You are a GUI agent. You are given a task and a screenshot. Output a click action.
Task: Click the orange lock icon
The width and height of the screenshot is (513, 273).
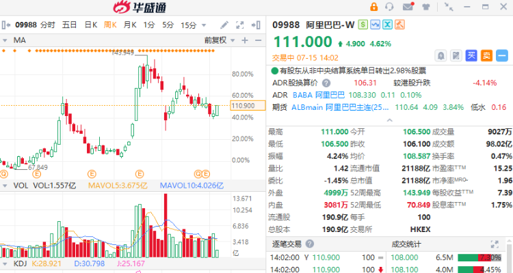pyautogui.click(x=373, y=7)
